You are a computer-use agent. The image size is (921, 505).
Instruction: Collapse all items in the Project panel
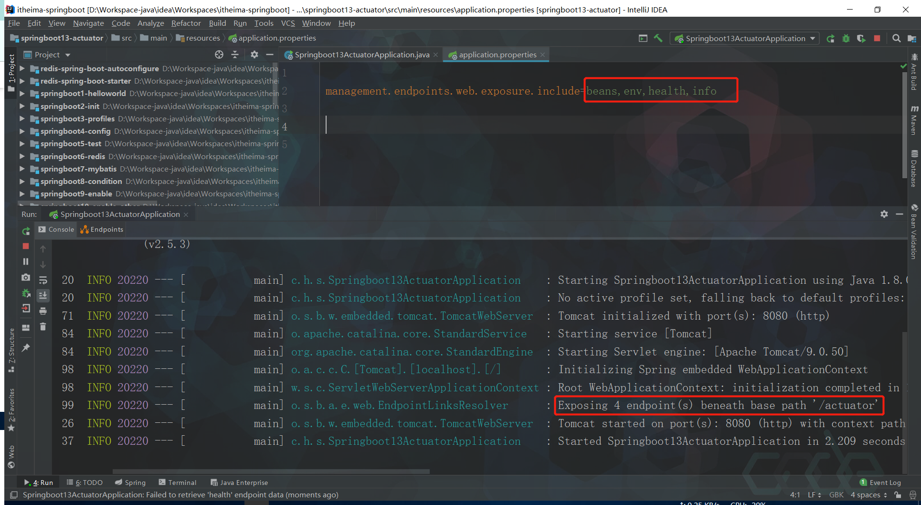coord(235,54)
